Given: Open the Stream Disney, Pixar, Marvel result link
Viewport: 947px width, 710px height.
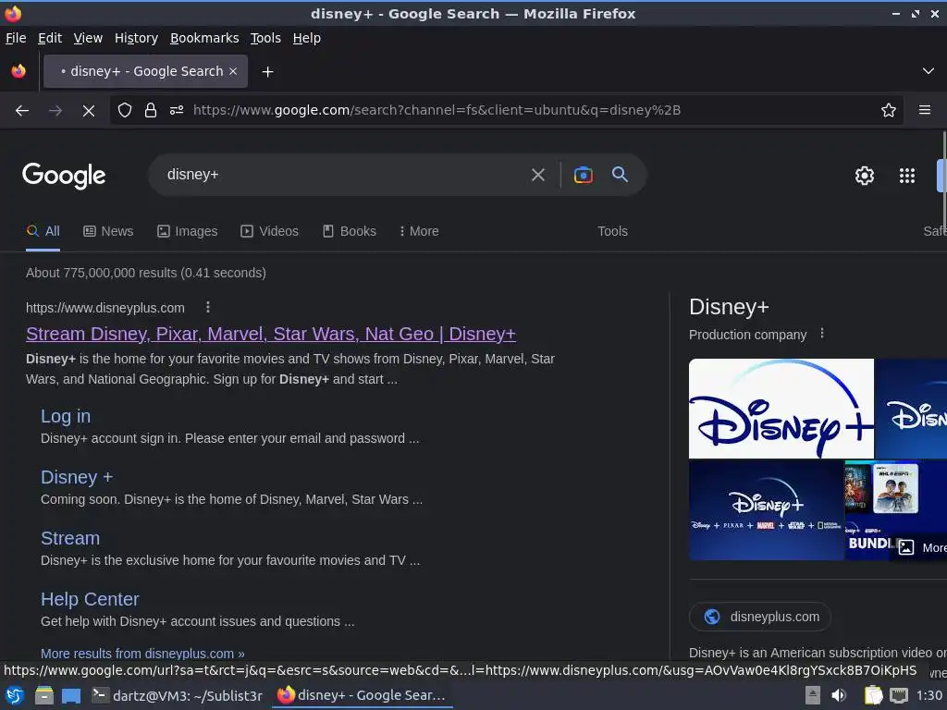Looking at the screenshot, I should (271, 334).
